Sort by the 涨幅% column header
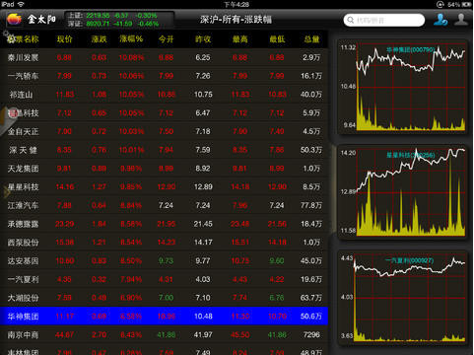474x355 pixels. coord(131,39)
